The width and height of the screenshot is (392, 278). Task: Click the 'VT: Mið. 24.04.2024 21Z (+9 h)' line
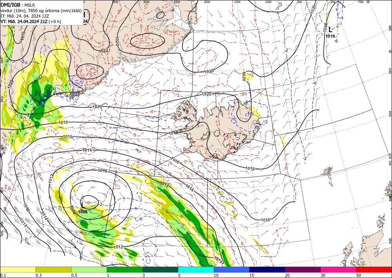coord(31,22)
